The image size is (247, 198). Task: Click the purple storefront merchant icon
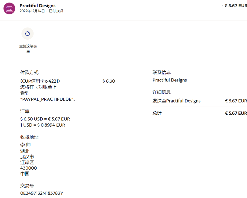coord(9,8)
